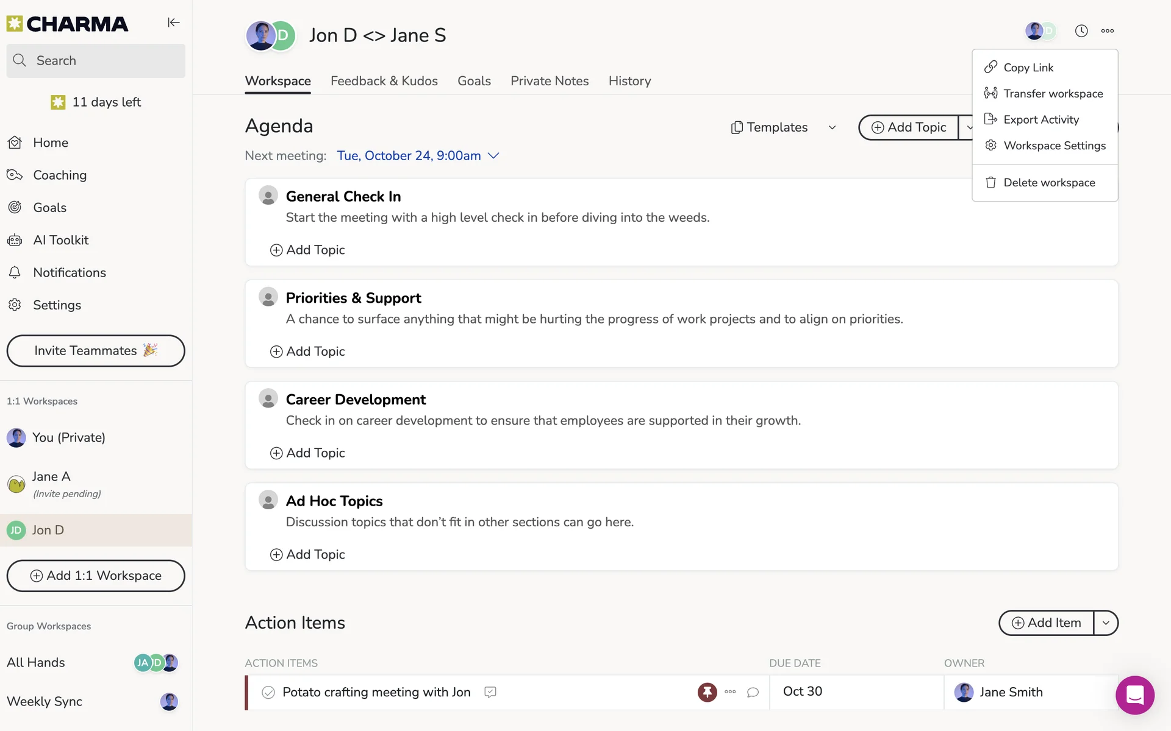Screen dimensions: 1171x731
Task: Open the Add Item dropdown arrow
Action: point(1106,623)
